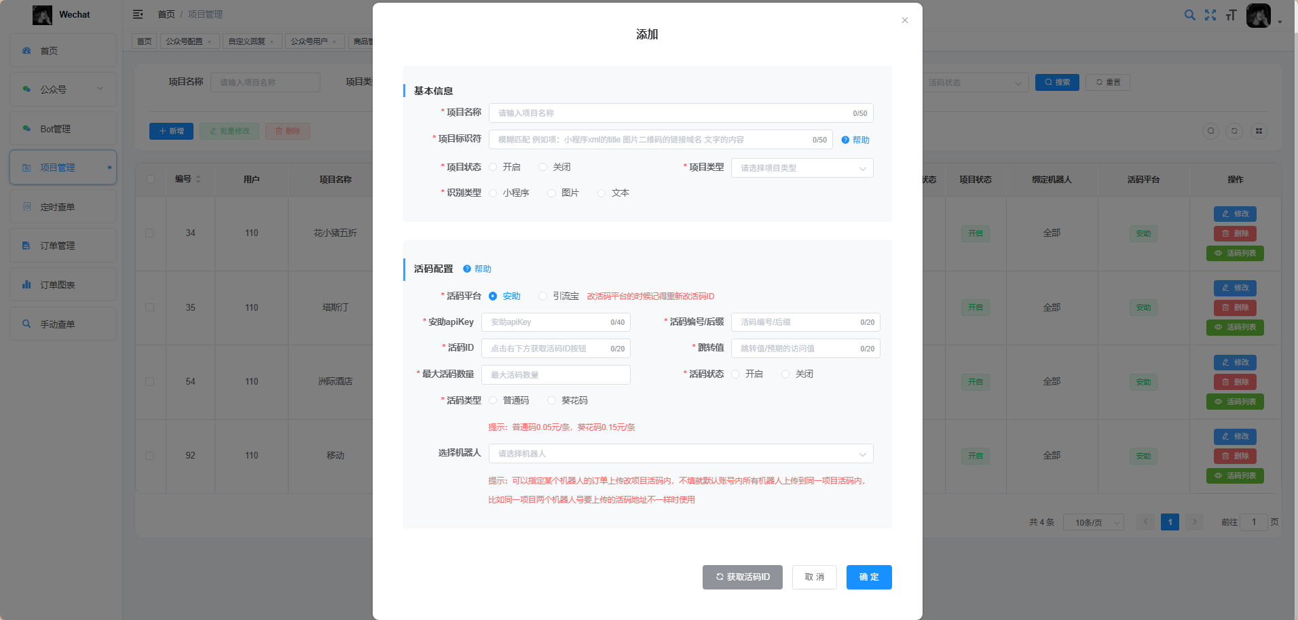This screenshot has height=620, width=1298.
Task: Click the 获取活码ID button
Action: (x=742, y=577)
